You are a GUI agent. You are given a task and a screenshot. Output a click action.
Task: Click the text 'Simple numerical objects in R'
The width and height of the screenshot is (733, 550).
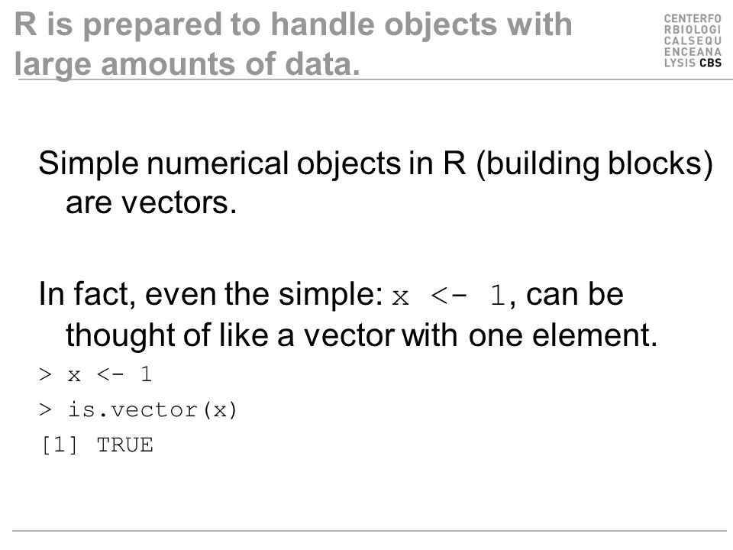click(252, 163)
